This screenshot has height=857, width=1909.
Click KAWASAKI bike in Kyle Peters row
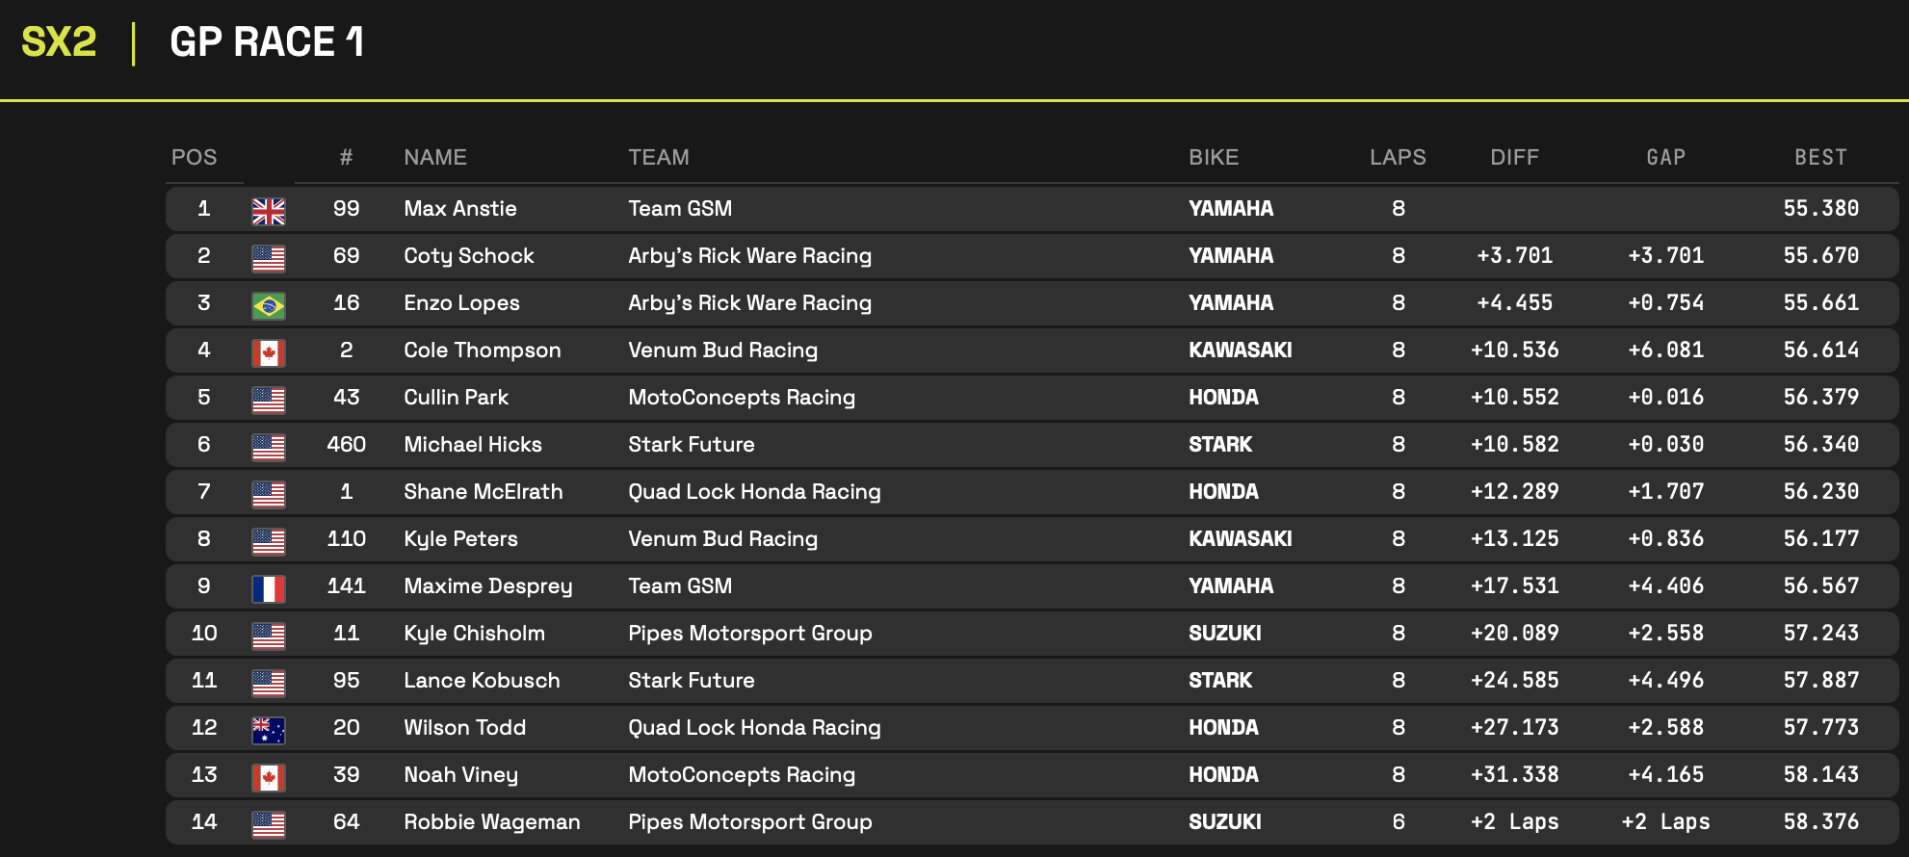point(1241,539)
